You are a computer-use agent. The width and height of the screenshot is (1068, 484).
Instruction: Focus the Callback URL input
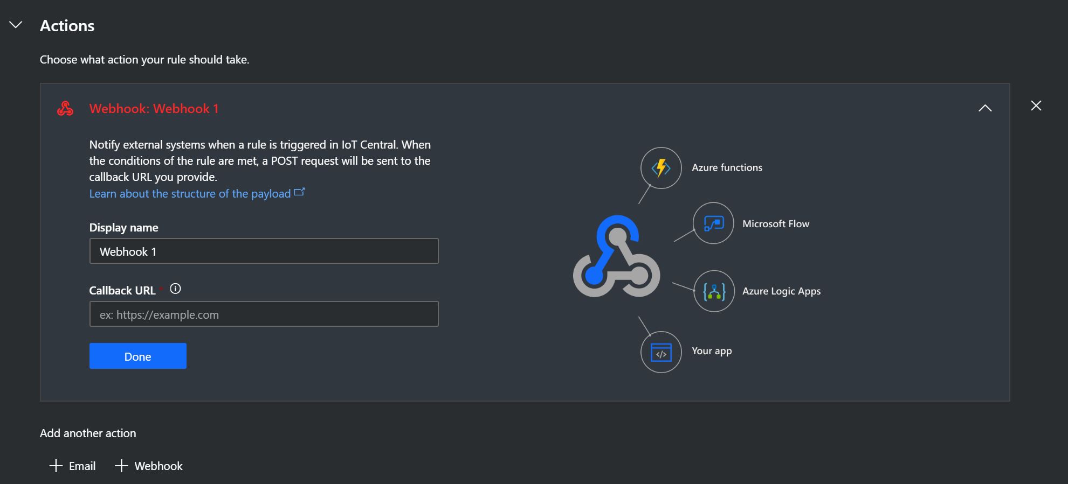click(264, 314)
